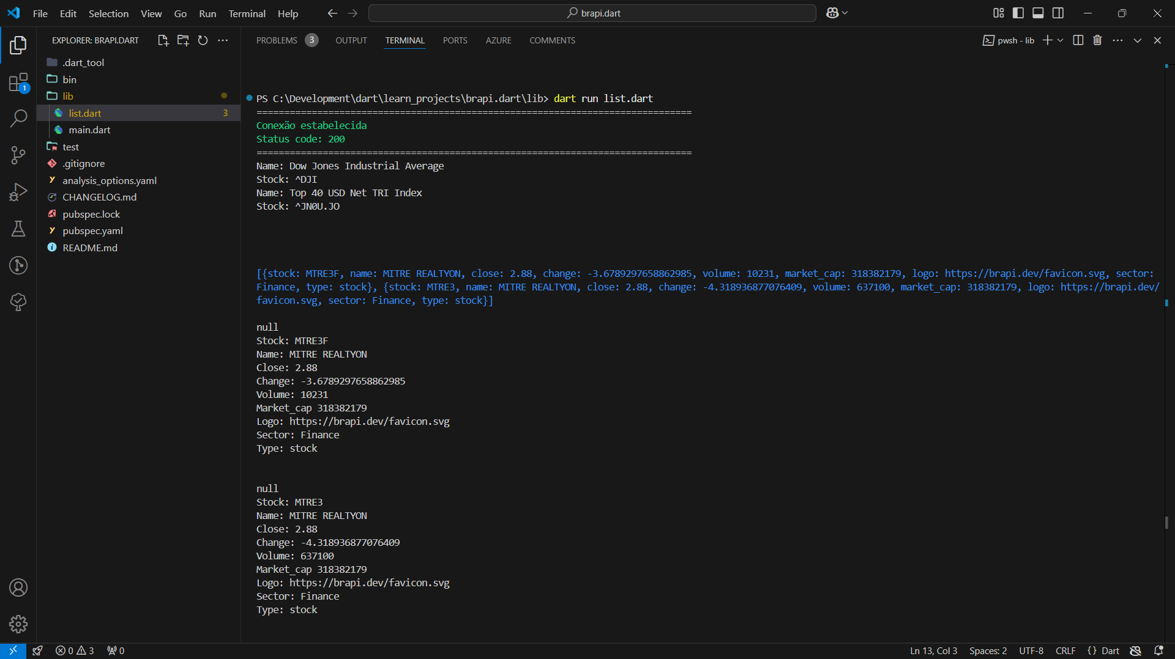Open the Search view in activity bar
Image resolution: width=1175 pixels, height=659 pixels.
18,118
